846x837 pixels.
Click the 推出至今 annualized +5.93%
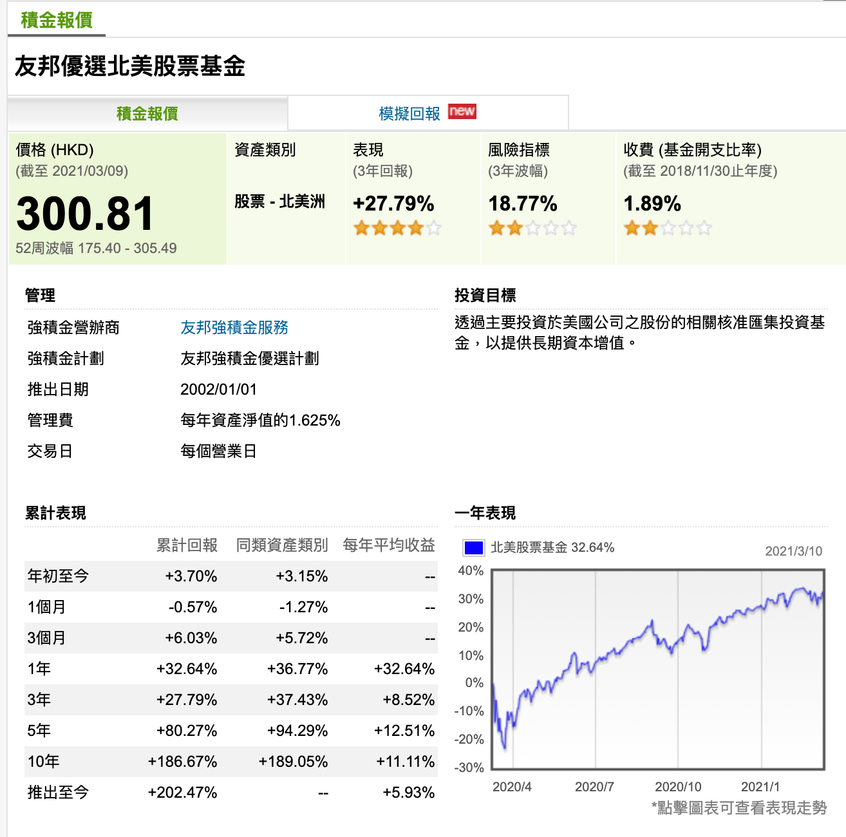point(409,792)
